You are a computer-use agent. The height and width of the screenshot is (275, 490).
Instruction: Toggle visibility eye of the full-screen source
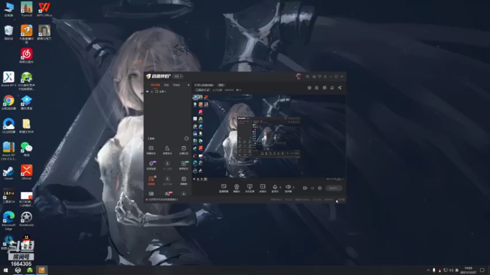click(x=147, y=91)
